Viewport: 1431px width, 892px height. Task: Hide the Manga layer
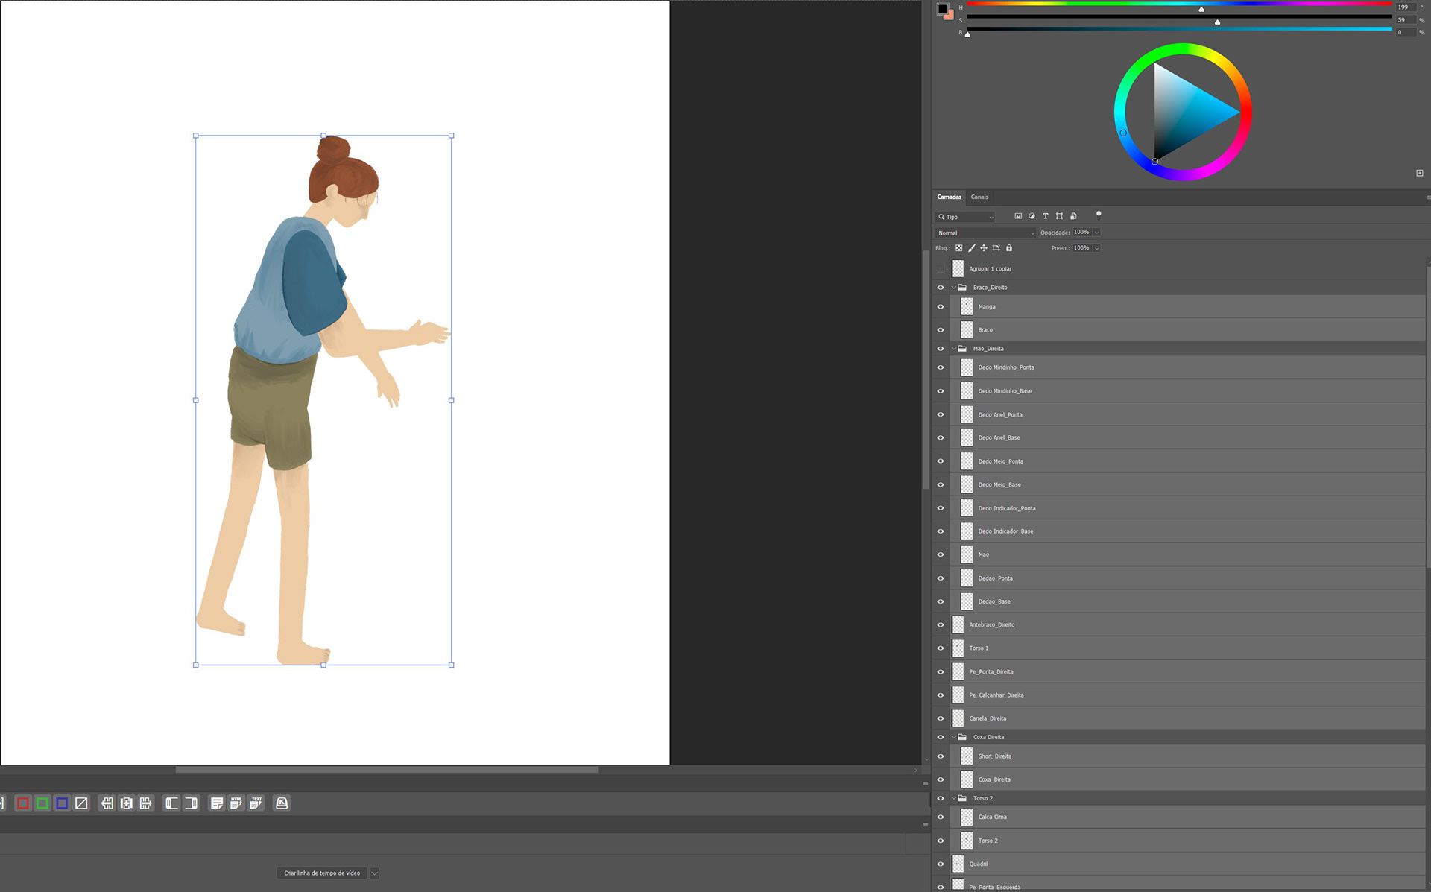941,307
